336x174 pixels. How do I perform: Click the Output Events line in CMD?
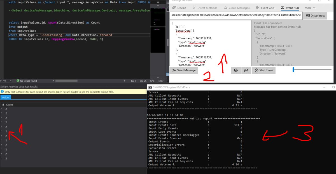tap(195, 142)
